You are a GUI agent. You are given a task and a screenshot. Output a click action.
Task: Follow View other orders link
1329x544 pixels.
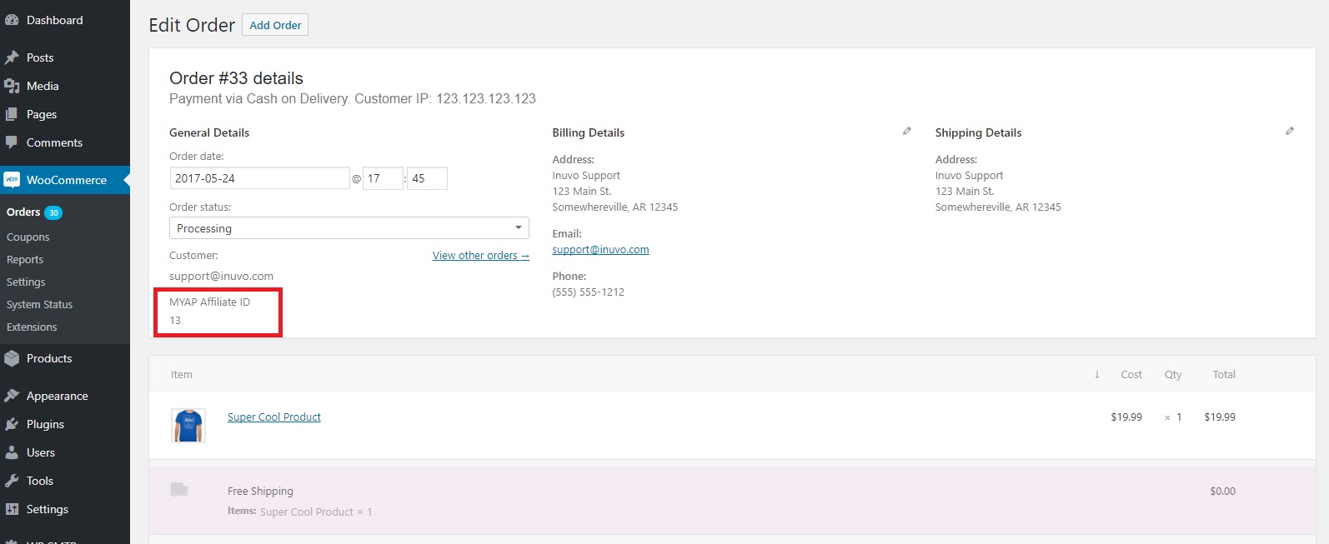click(x=481, y=256)
